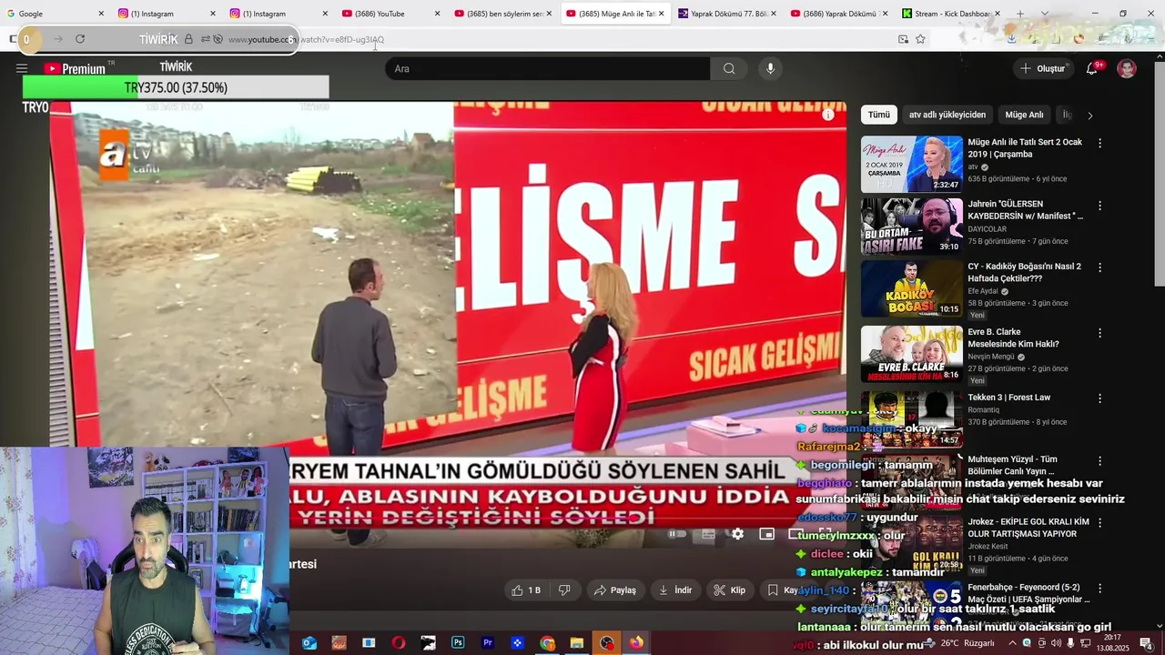Select the Tümü filter chip
Image resolution: width=1165 pixels, height=655 pixels.
coord(879,115)
